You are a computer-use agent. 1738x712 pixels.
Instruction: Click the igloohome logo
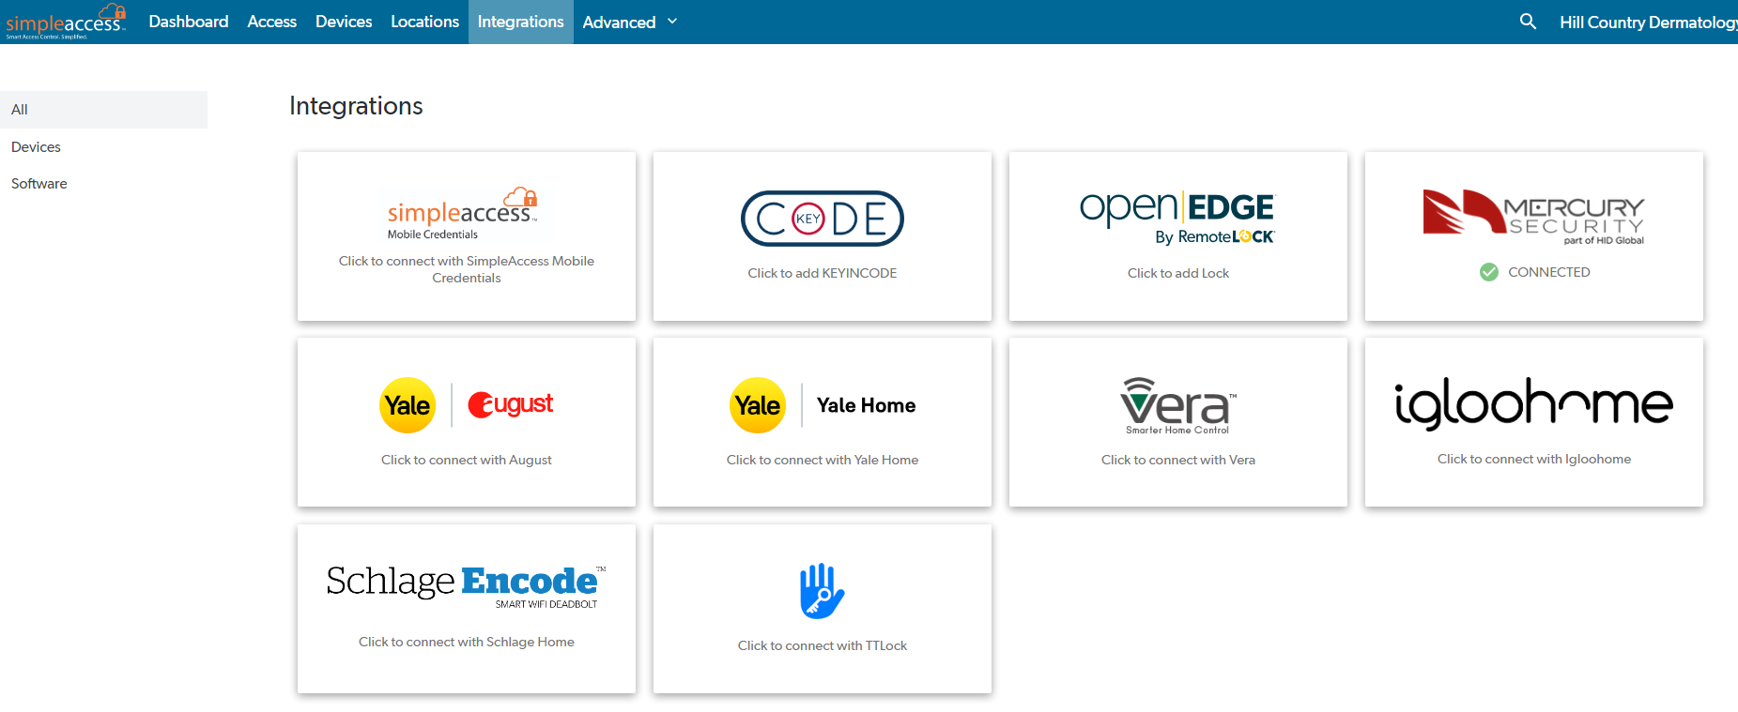coord(1533,403)
